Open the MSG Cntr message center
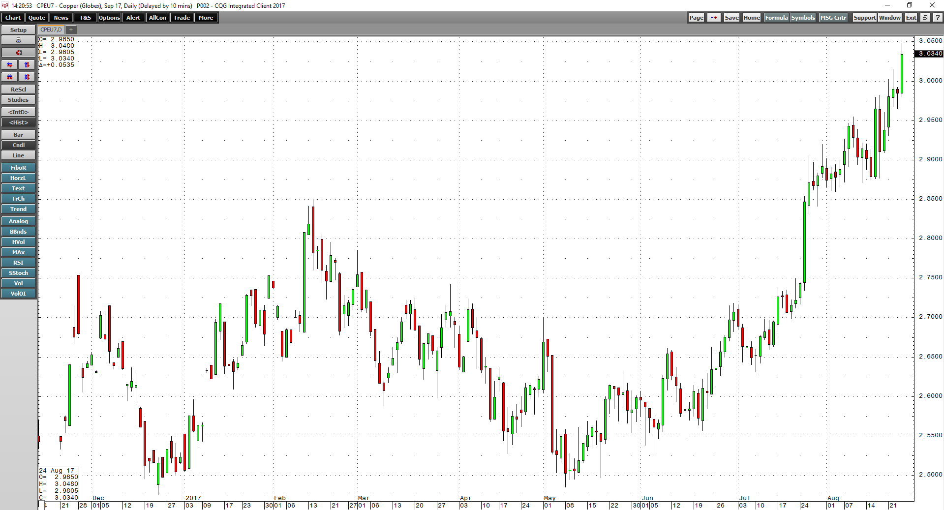Image resolution: width=944 pixels, height=510 pixels. 833,18
